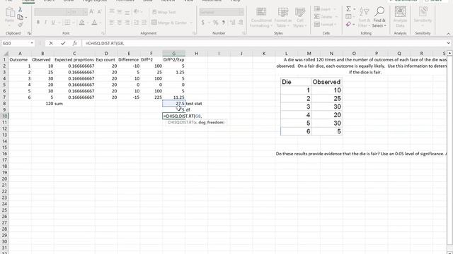Click the Select All corner triangle

[x=6, y=54]
